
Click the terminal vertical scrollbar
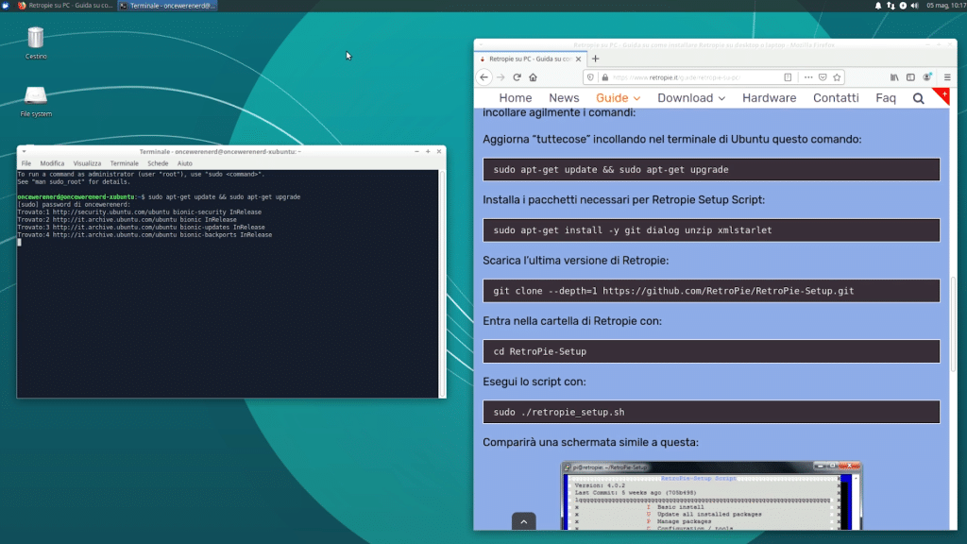(442, 283)
